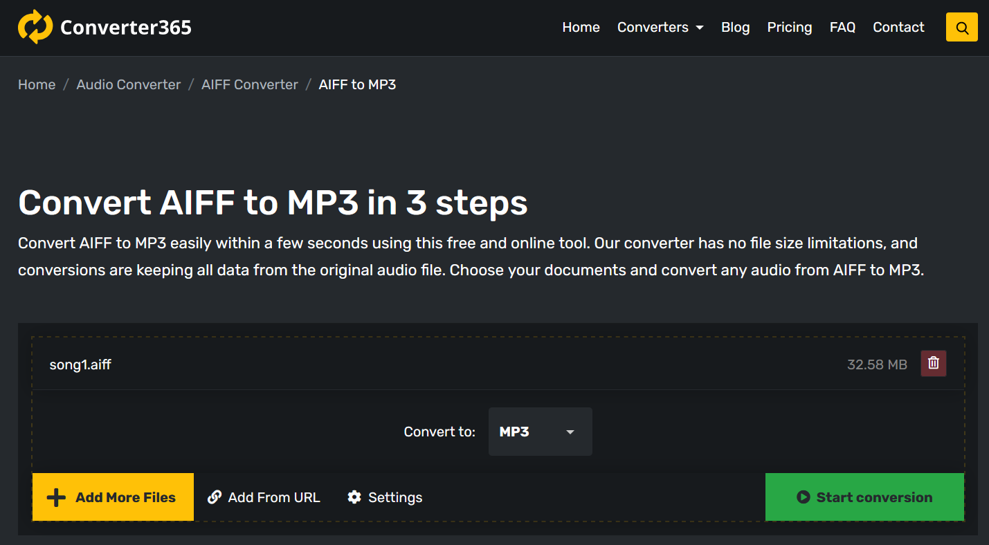Click the Home breadcrumb link
The image size is (989, 545).
pos(37,84)
